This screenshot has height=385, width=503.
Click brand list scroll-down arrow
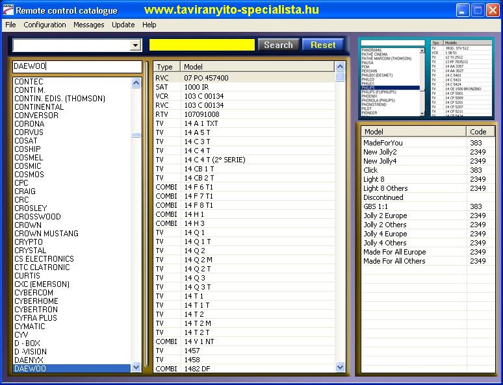(x=136, y=367)
